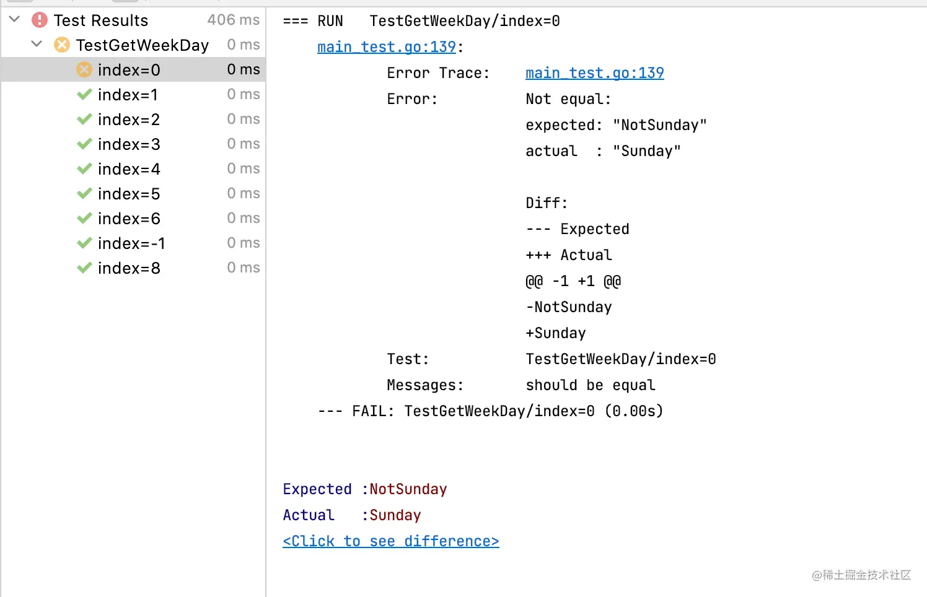The height and width of the screenshot is (597, 927).
Task: Click the '-NotSunday' diff line
Action: [x=569, y=307]
